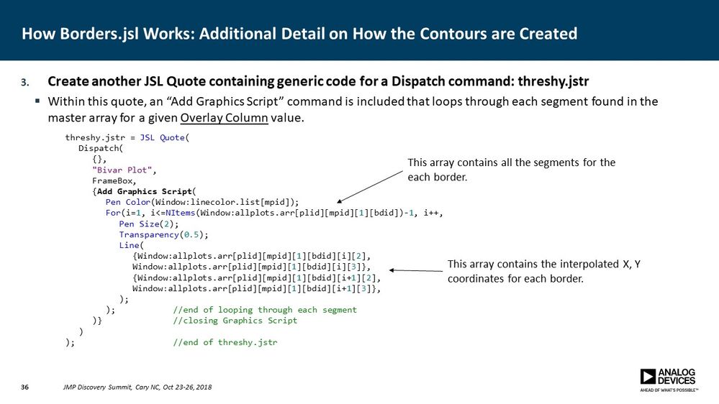Click the threshy.jstr heading line
Screen dimensions: 719x404
(x=318, y=81)
